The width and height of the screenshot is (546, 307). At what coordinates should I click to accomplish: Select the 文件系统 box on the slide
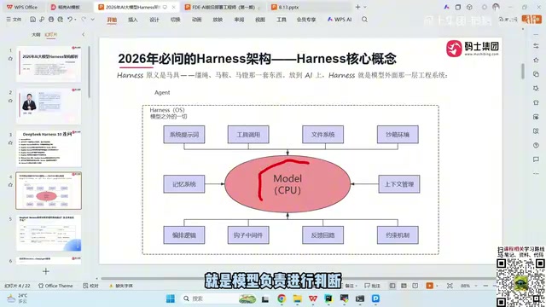(322, 135)
